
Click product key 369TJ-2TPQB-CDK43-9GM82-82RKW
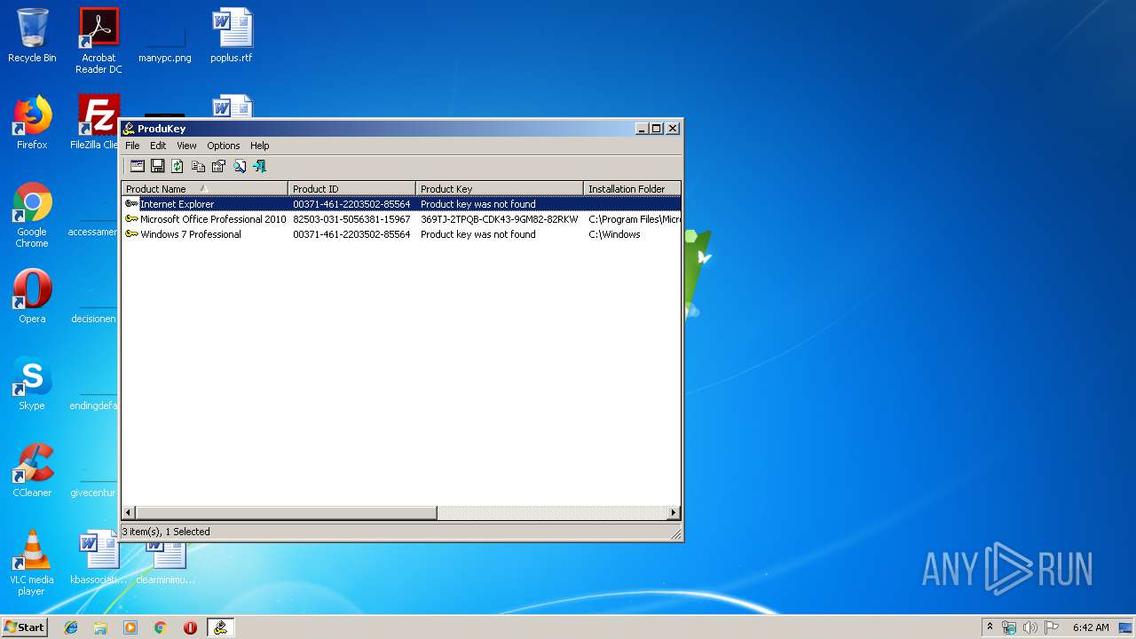tap(499, 219)
